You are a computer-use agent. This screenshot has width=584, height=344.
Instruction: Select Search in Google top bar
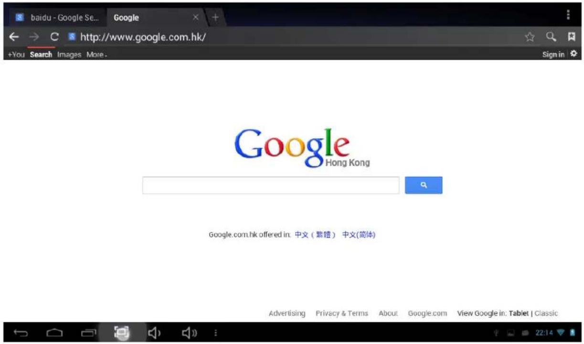pyautogui.click(x=41, y=55)
